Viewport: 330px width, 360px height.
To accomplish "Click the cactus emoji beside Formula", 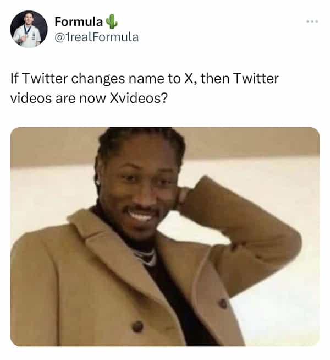I will click(x=112, y=21).
